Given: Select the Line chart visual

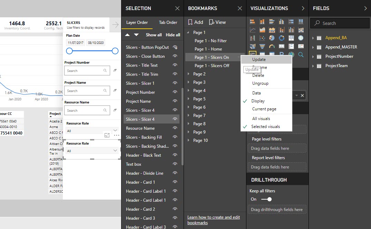Looking at the screenshot, I should [253, 30].
